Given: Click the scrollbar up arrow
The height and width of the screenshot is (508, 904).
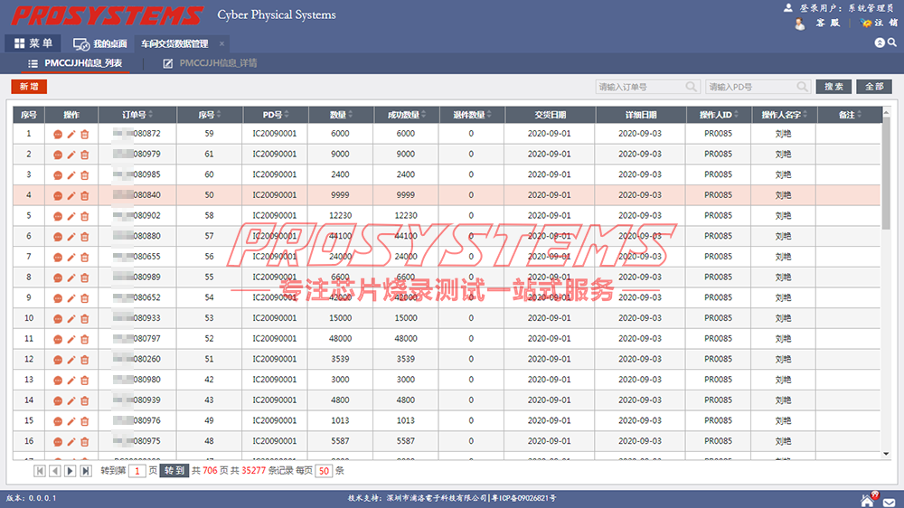Looking at the screenshot, I should point(886,112).
